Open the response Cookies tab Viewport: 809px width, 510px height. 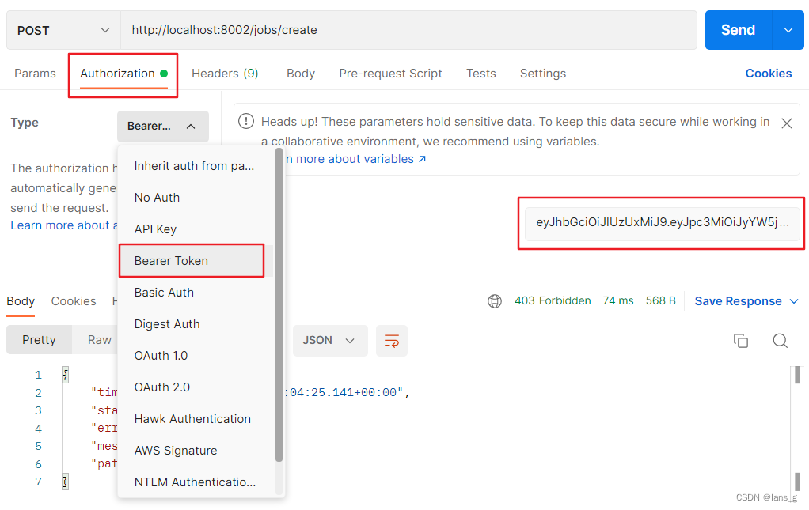[74, 301]
